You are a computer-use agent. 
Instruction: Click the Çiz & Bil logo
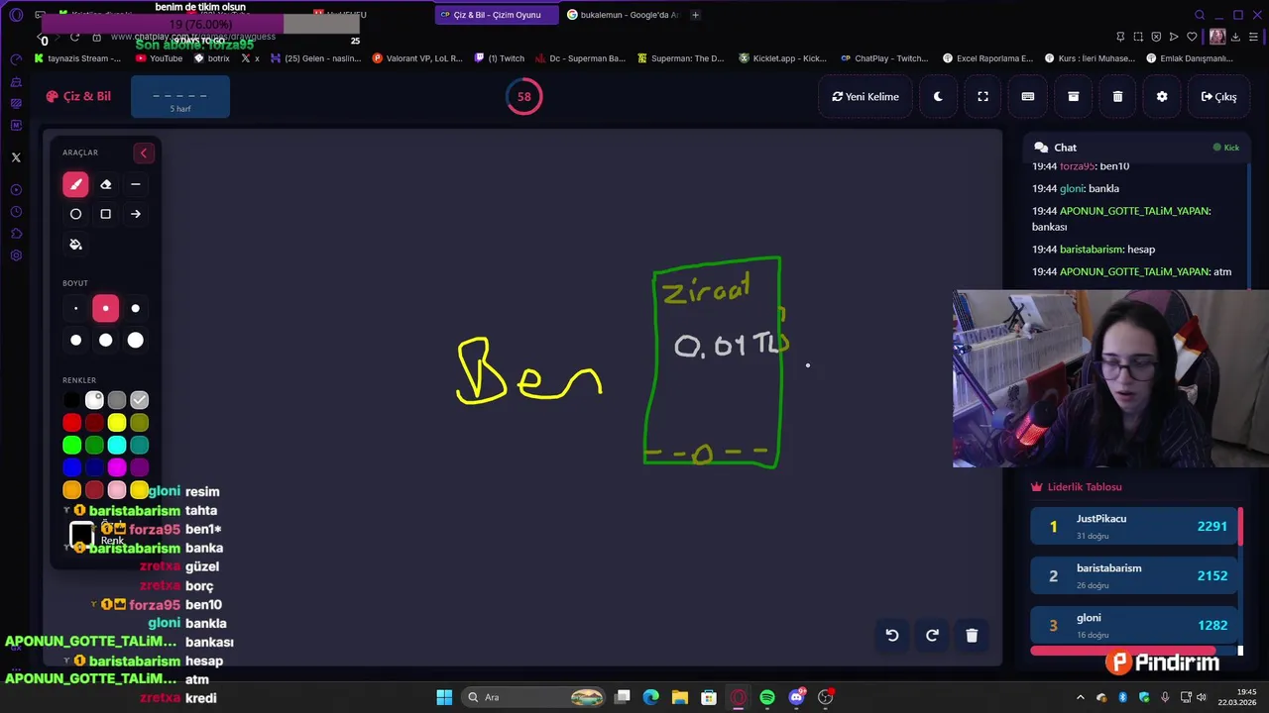coord(78,96)
